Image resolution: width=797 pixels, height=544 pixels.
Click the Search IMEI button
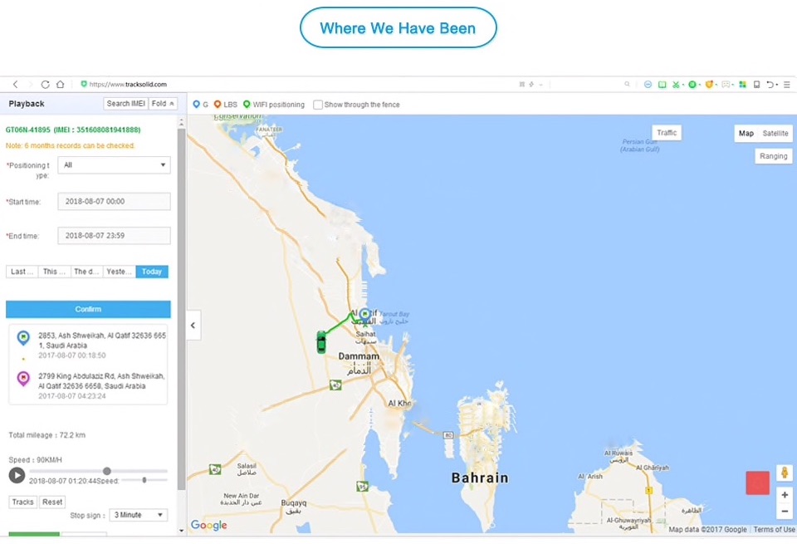125,104
